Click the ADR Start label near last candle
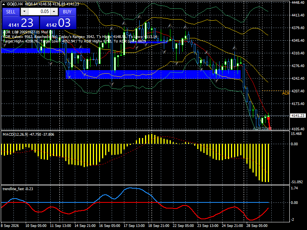Viewport: 307px width, 230px height. (x=262, y=128)
